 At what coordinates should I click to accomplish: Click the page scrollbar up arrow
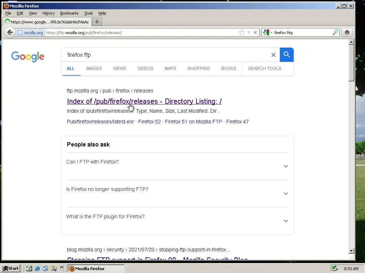tap(351, 42)
